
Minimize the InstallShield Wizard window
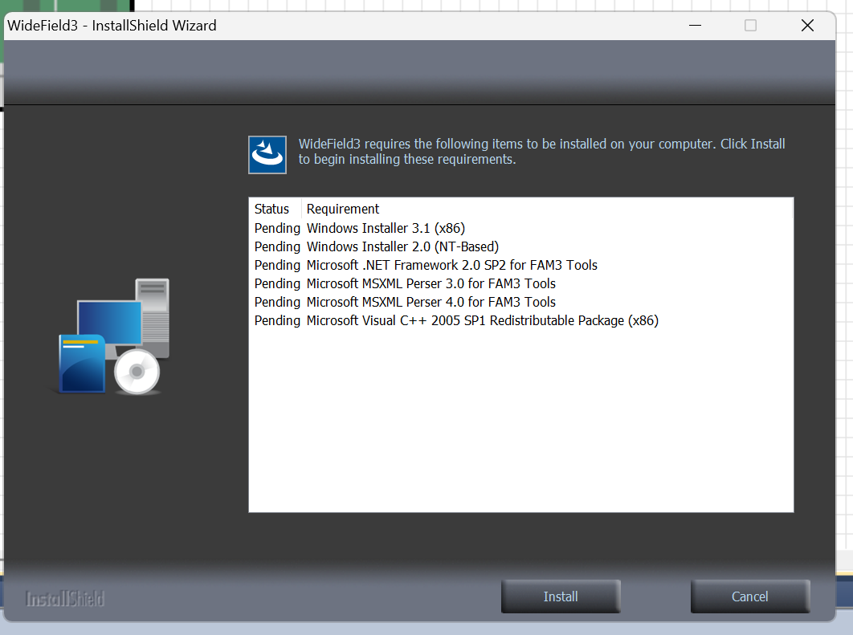pyautogui.click(x=695, y=26)
